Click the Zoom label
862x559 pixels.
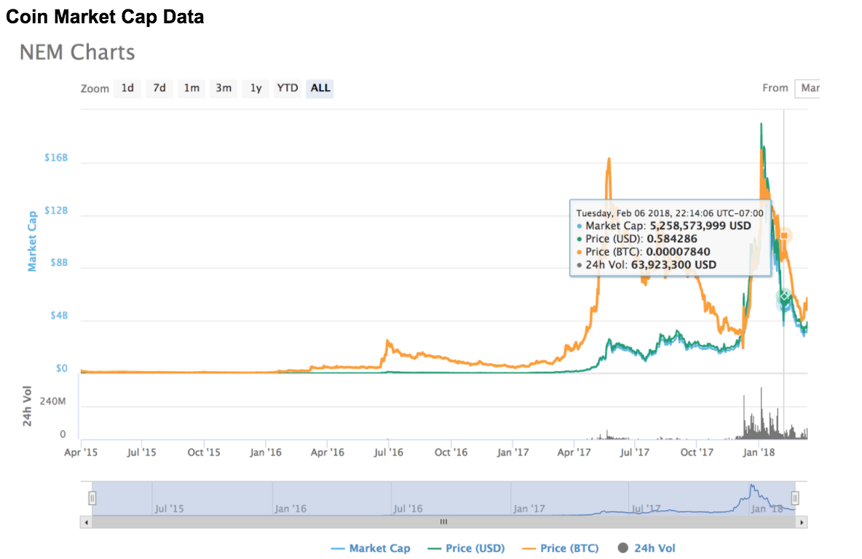click(95, 89)
